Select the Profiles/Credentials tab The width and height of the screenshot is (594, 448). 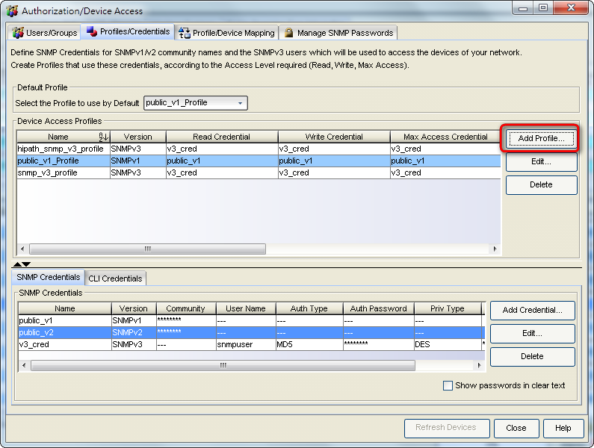(128, 31)
